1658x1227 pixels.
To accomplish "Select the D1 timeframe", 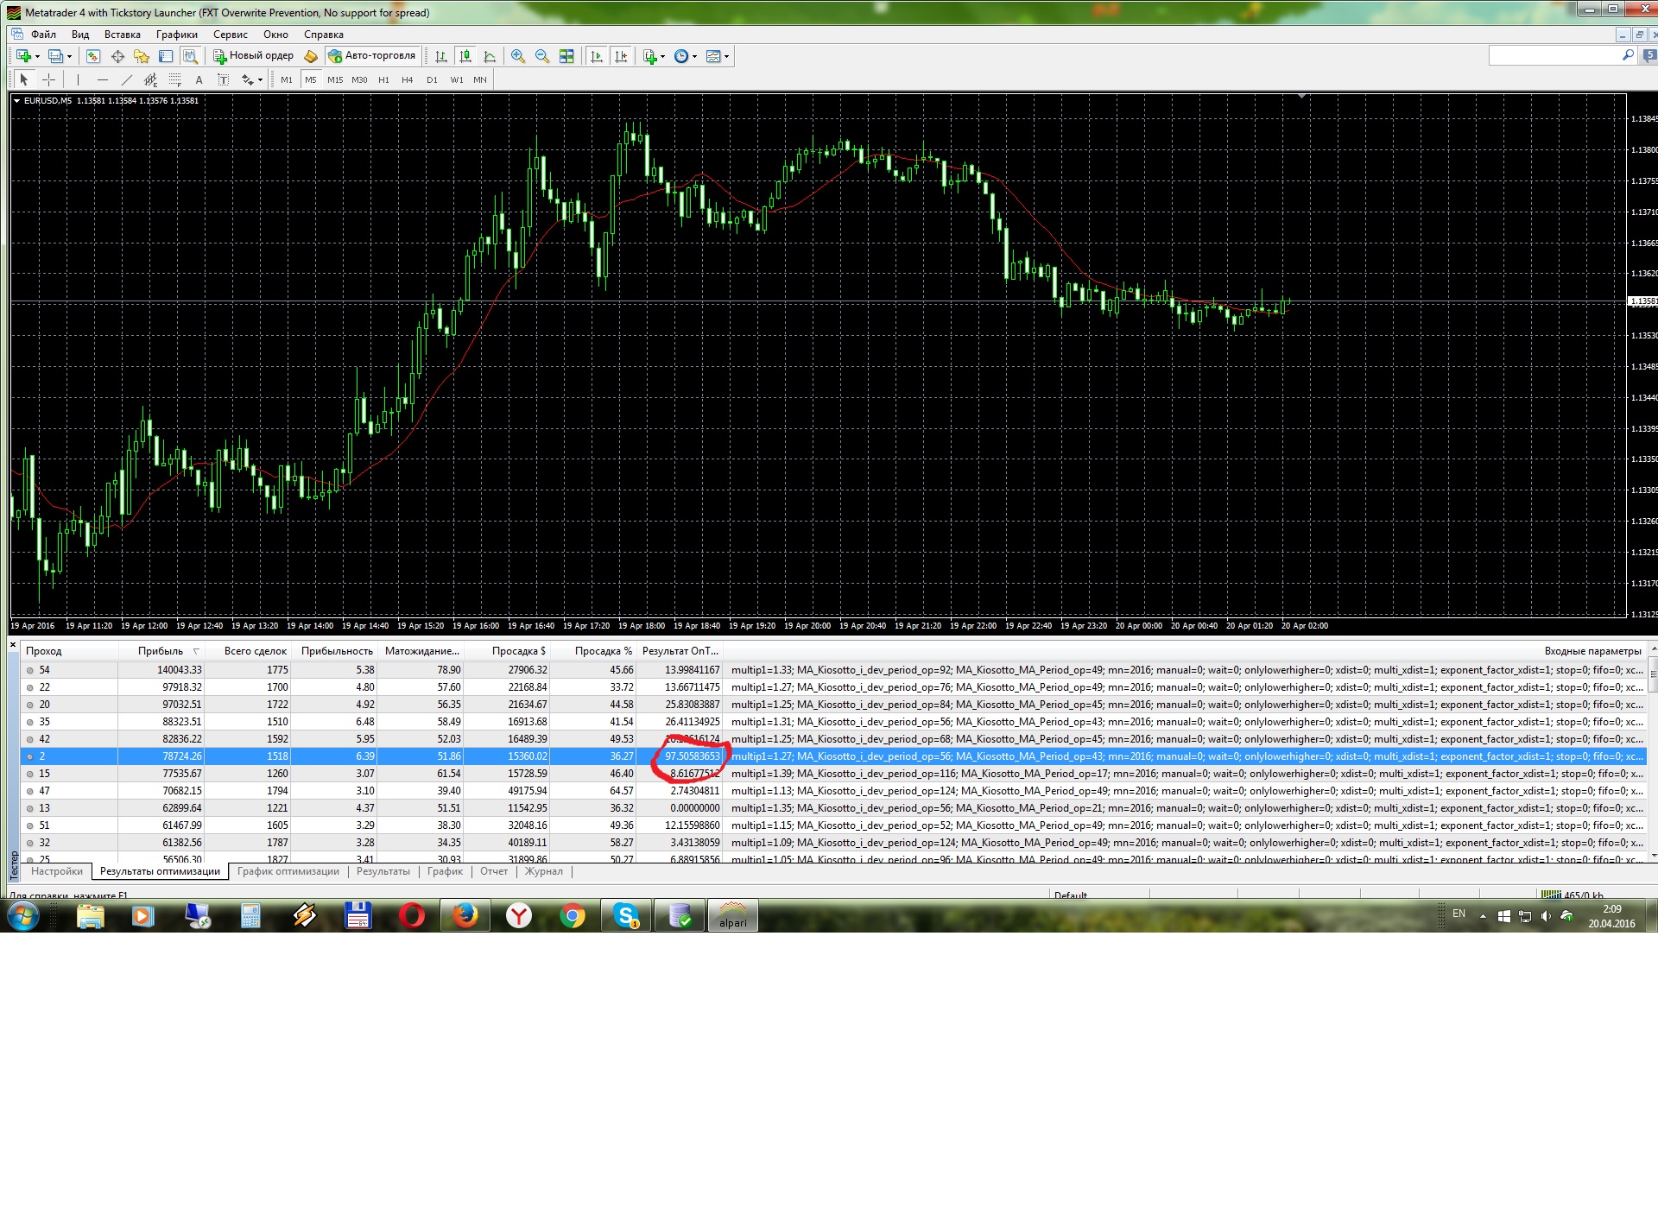I will [x=432, y=79].
